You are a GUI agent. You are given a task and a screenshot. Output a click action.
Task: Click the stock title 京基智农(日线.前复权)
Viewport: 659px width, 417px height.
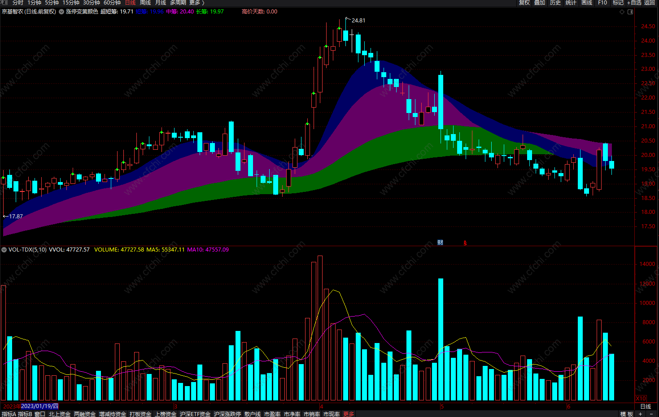coord(29,12)
